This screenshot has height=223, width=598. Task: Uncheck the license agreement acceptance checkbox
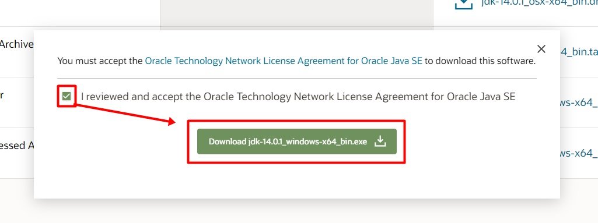pyautogui.click(x=67, y=96)
